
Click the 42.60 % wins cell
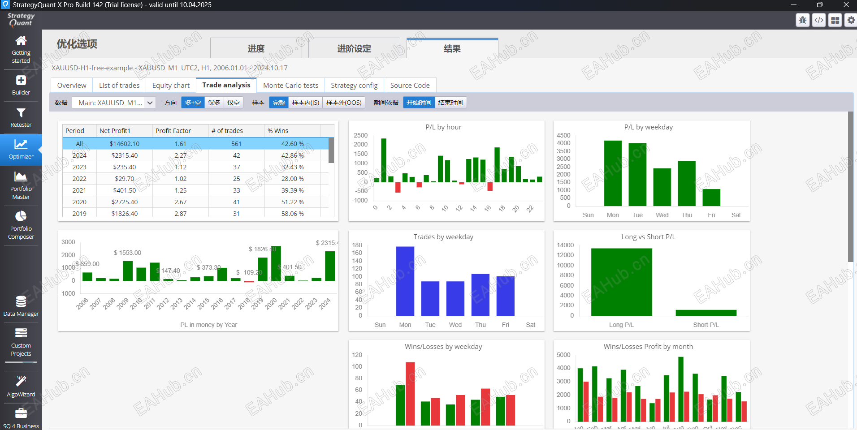293,144
